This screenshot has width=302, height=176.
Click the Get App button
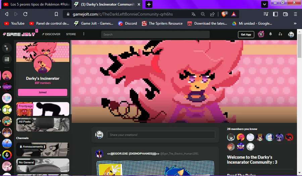(246, 34)
